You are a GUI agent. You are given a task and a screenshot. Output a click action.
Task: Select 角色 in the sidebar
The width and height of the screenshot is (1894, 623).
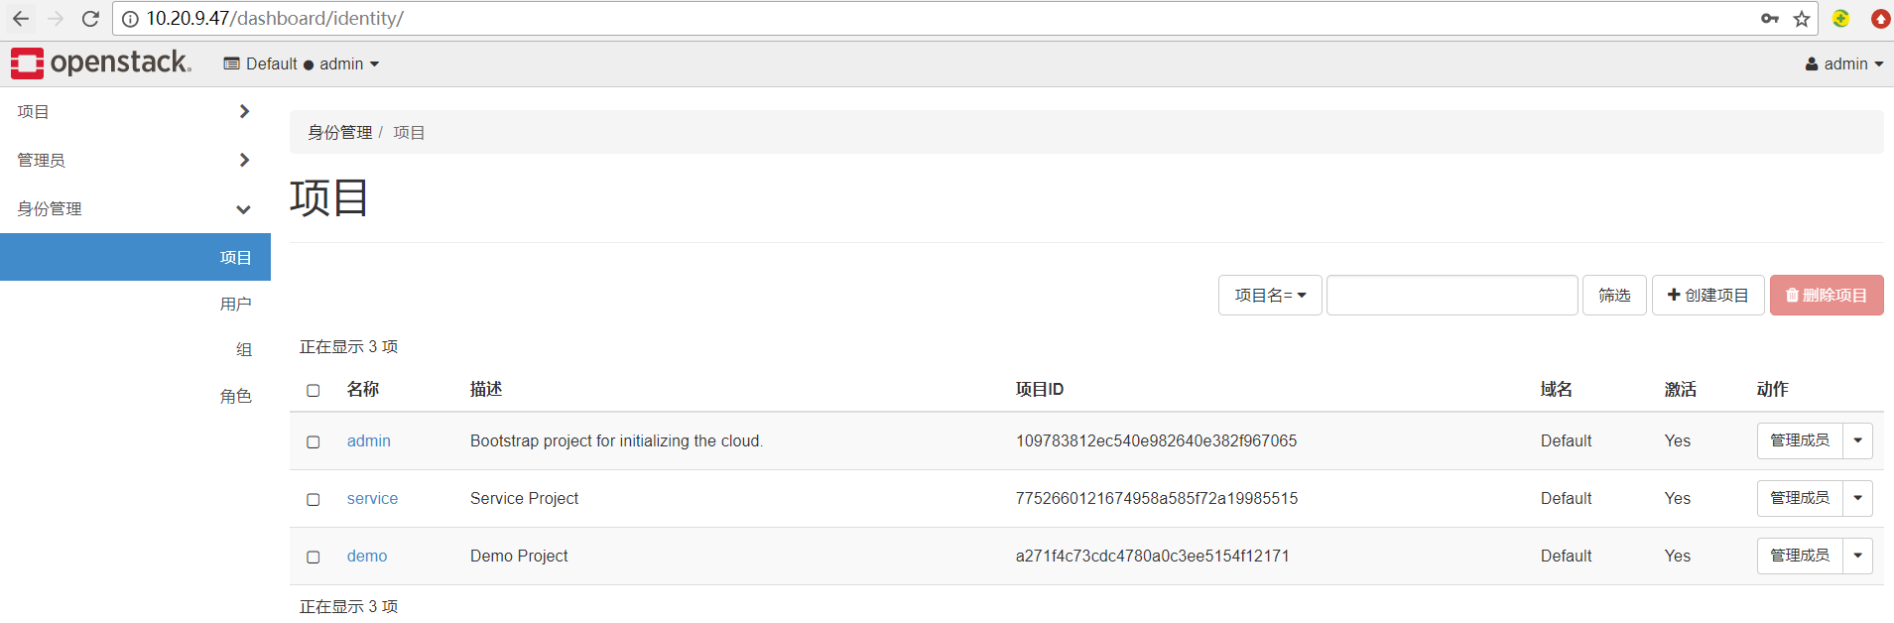pyautogui.click(x=236, y=396)
